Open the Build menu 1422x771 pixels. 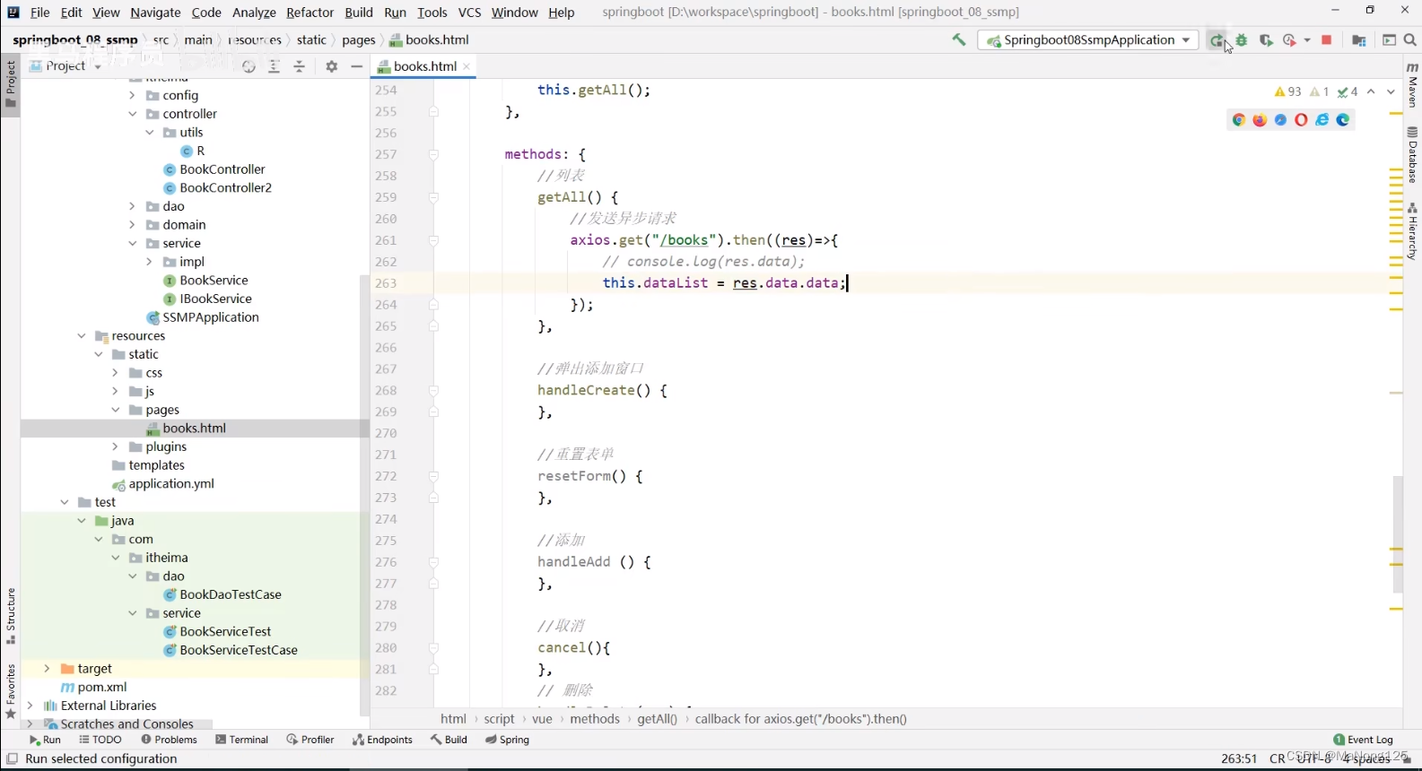click(x=359, y=13)
